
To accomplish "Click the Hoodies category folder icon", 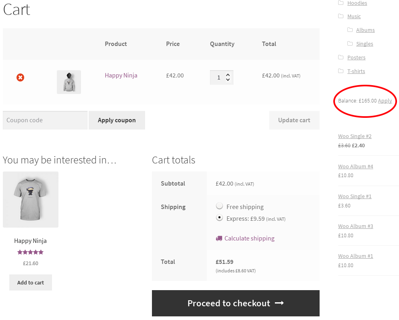I will (x=341, y=3).
